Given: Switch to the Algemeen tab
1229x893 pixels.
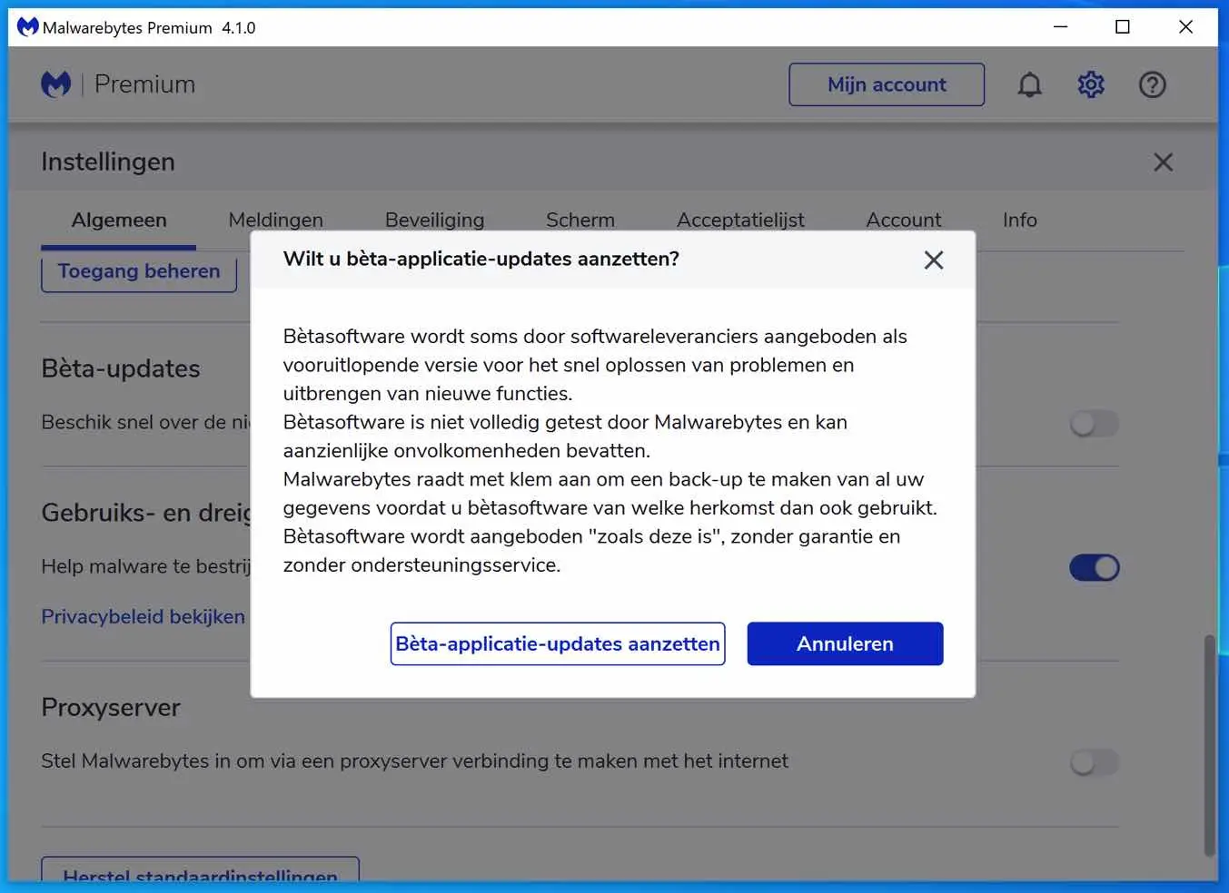Looking at the screenshot, I should [x=119, y=220].
